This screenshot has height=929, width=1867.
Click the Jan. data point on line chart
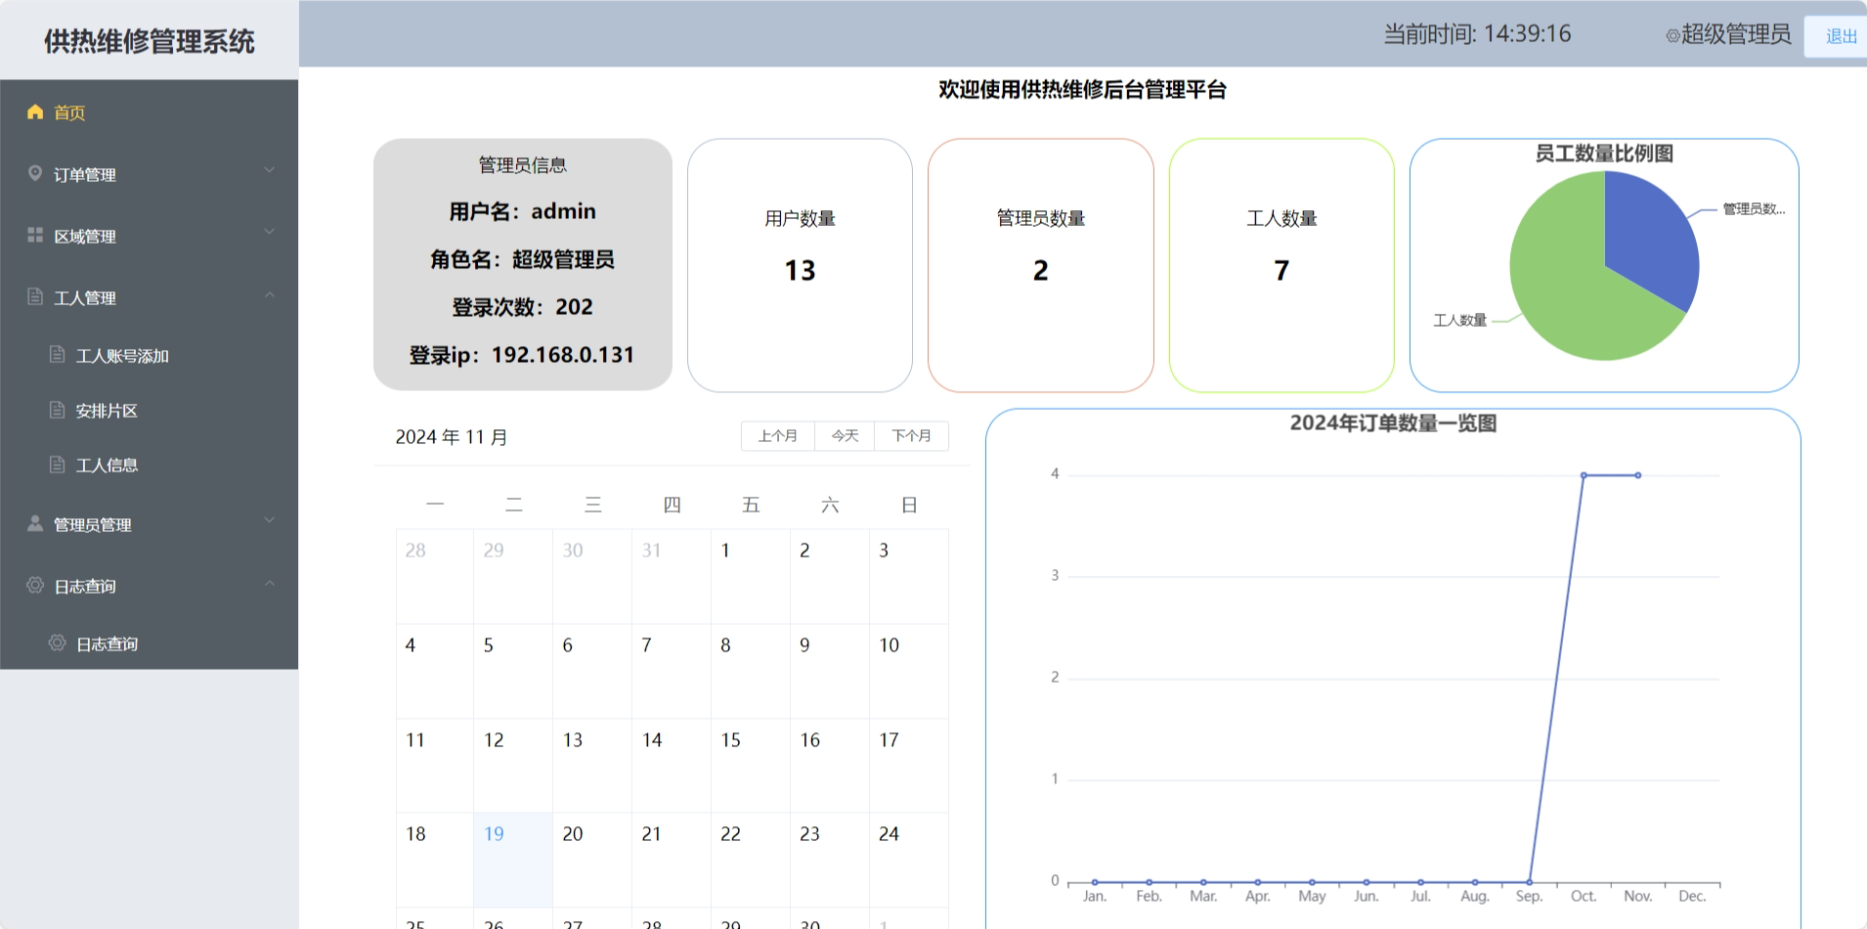click(1095, 882)
